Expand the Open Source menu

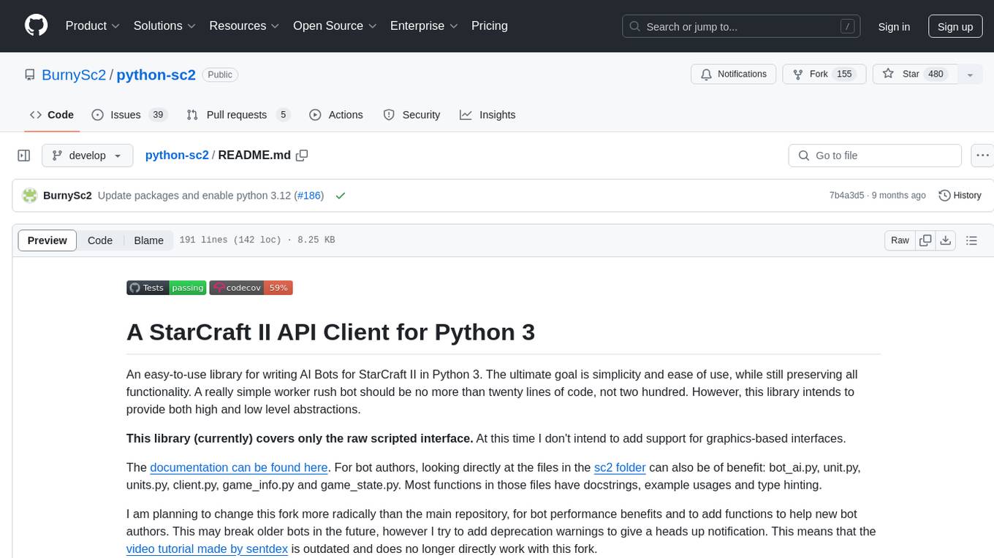[x=335, y=26]
